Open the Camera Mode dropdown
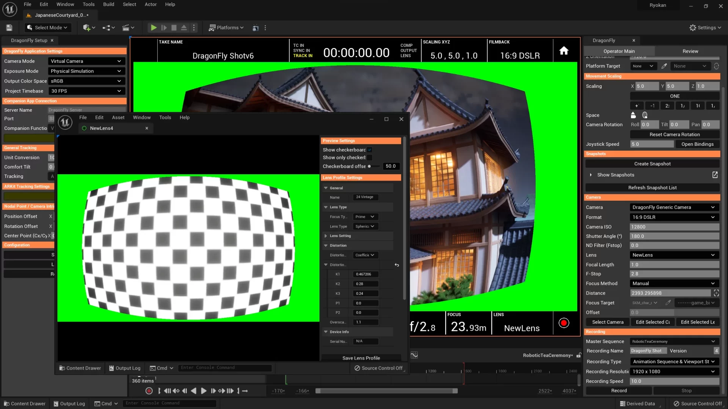The width and height of the screenshot is (728, 409). 86,61
